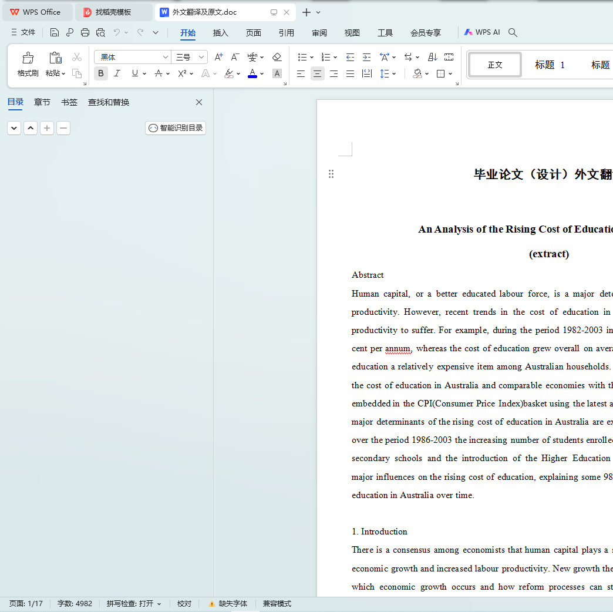Open Print Preview icon

[100, 32]
